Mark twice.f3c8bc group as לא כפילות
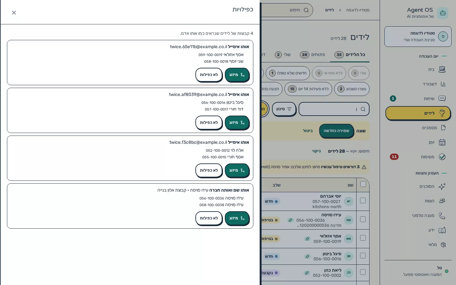Screen dimensions: 456x285 tap(209, 171)
